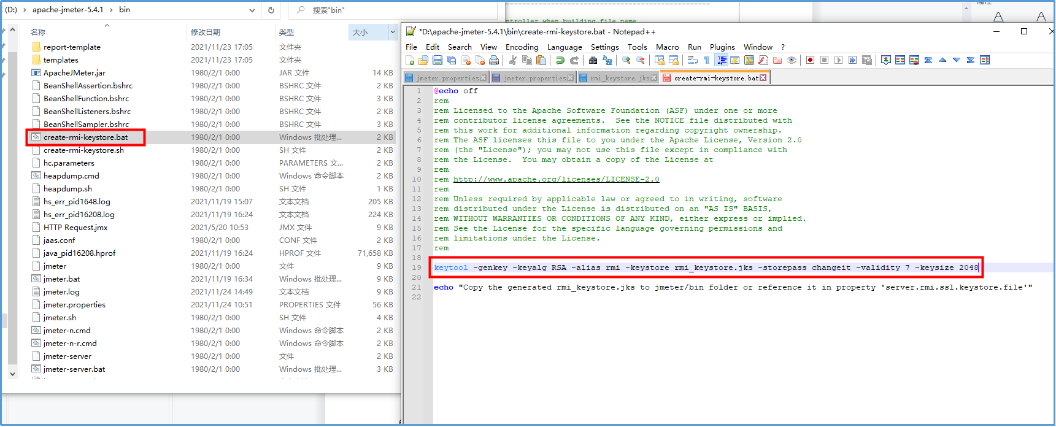Click the Open file toolbar icon

tap(423, 60)
